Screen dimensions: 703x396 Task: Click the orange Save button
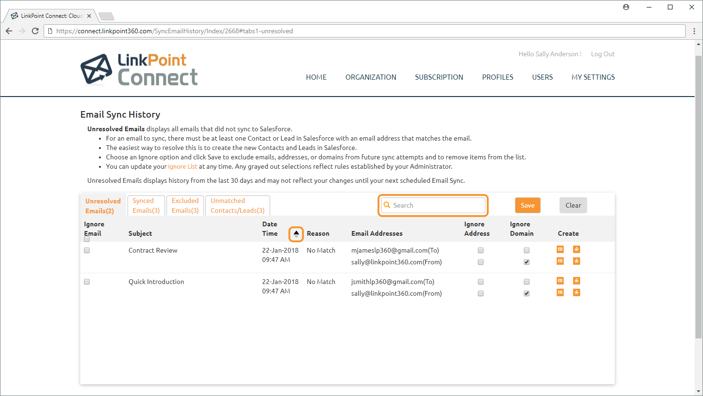pyautogui.click(x=528, y=205)
